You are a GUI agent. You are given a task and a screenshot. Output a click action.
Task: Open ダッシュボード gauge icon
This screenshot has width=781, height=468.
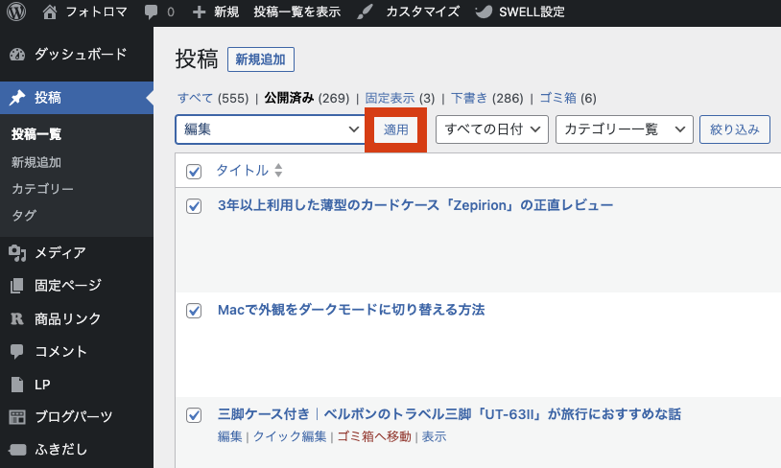tap(17, 55)
